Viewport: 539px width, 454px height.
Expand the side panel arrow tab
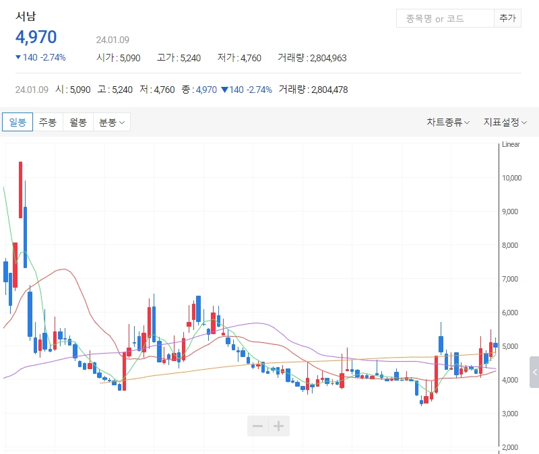point(534,372)
